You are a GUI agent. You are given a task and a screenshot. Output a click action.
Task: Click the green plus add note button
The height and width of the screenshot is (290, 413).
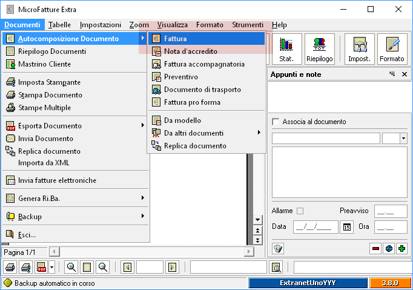coord(401,248)
